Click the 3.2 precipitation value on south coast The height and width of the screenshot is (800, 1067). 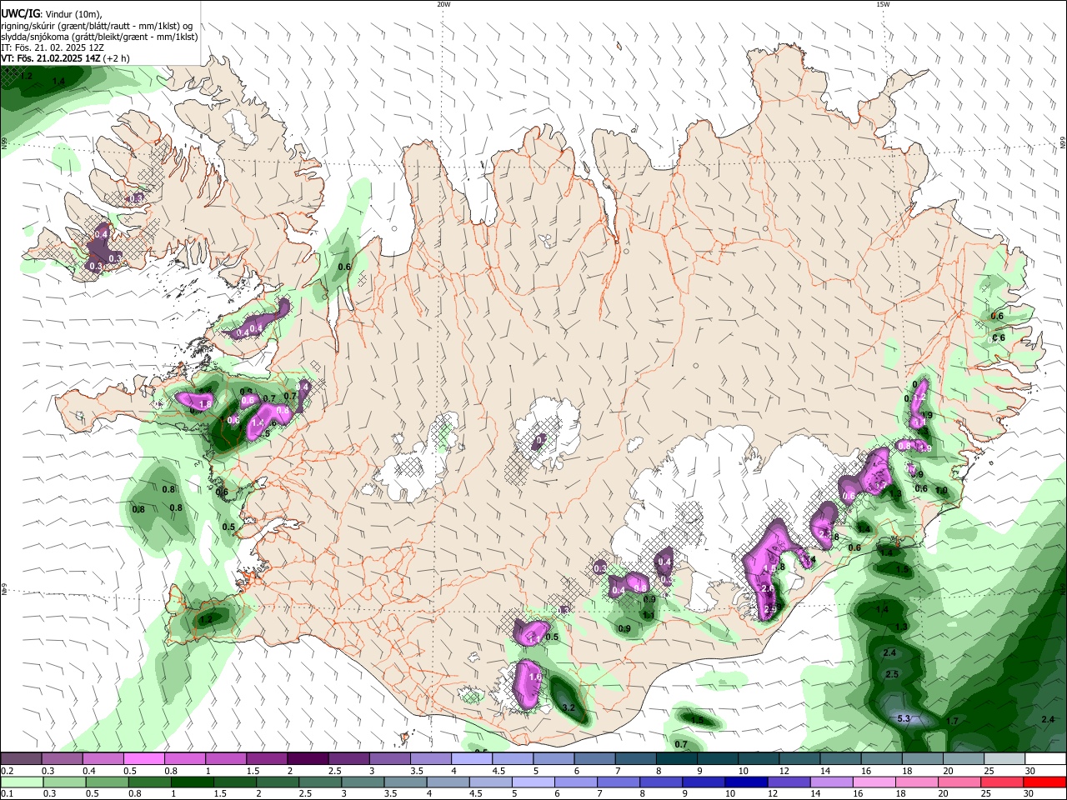[569, 707]
